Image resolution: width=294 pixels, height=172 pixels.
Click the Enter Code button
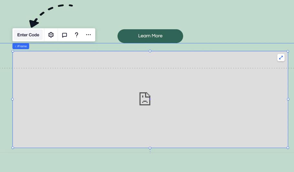point(28,35)
